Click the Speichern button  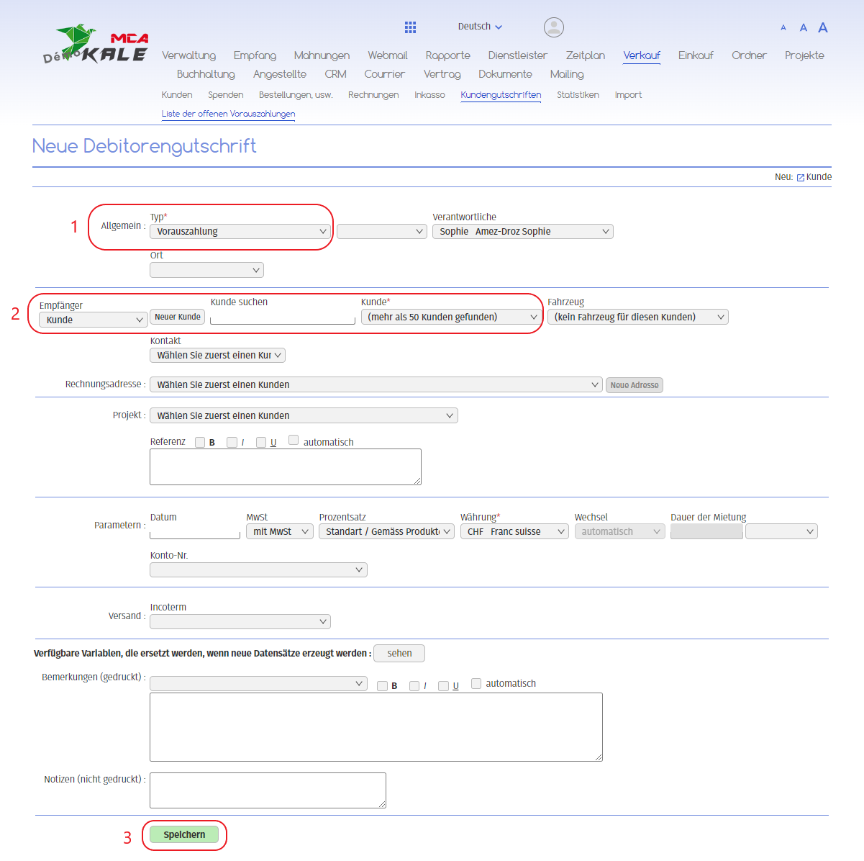tap(184, 835)
